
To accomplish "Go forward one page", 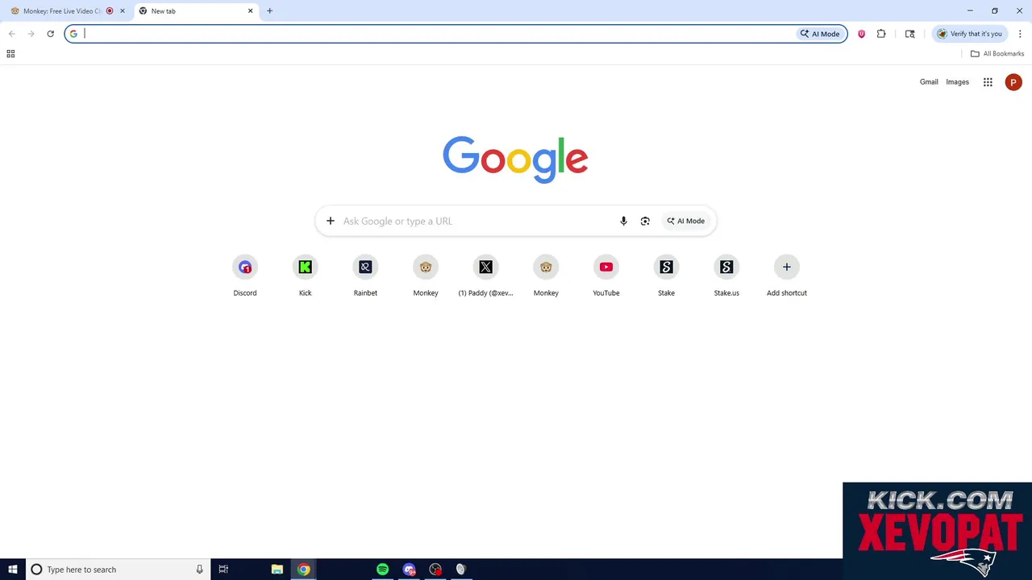I will pyautogui.click(x=31, y=34).
